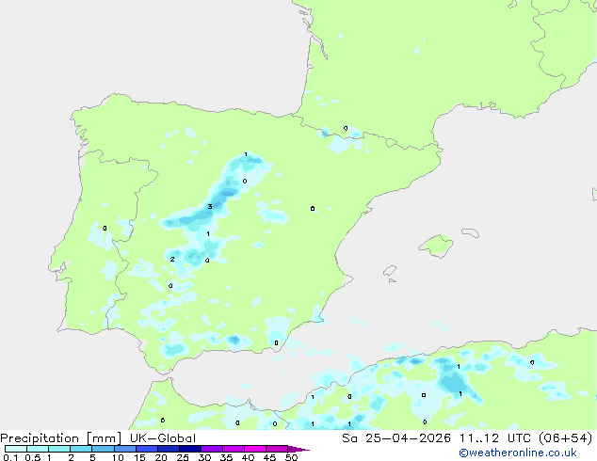Select the 45–50 mm legend color swatch
Screen dimensions: 597x461
point(277,449)
